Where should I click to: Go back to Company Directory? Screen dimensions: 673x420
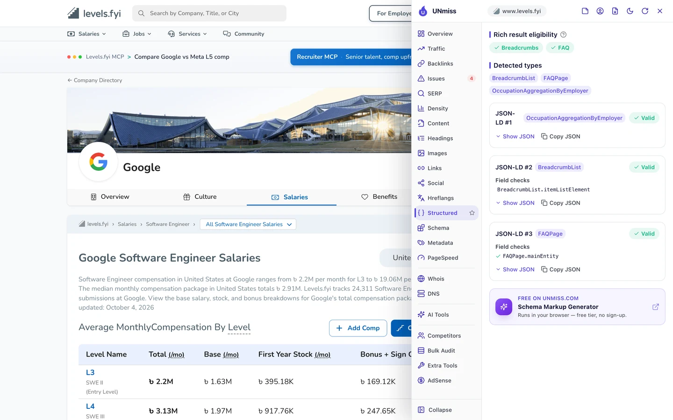(95, 80)
